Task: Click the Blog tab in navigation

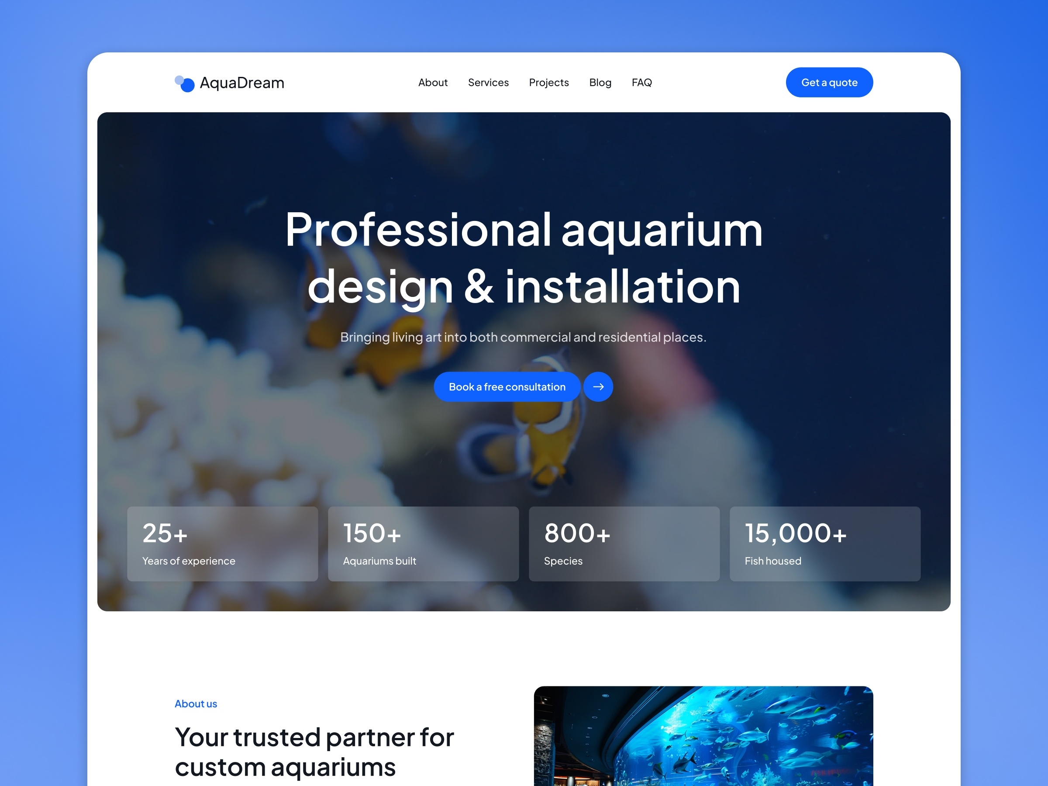Action: coord(600,82)
